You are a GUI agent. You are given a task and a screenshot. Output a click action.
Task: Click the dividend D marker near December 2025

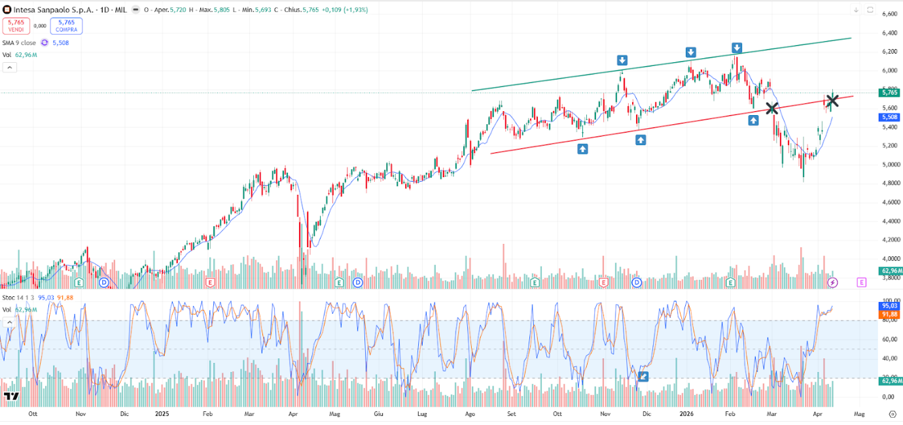click(637, 282)
